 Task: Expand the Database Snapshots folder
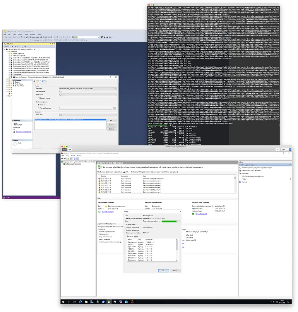(x=9, y=56)
